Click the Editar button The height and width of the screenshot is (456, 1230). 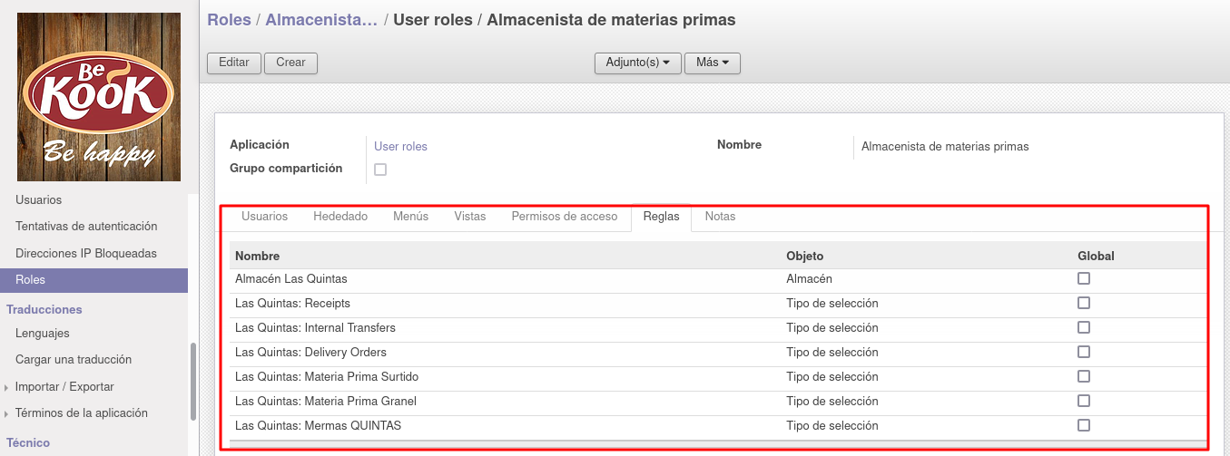coord(234,63)
